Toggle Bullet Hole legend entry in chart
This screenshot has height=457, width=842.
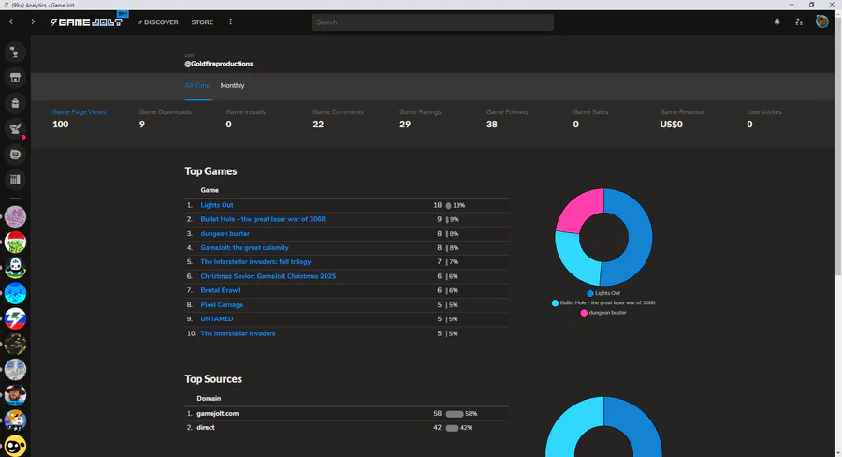tap(603, 302)
